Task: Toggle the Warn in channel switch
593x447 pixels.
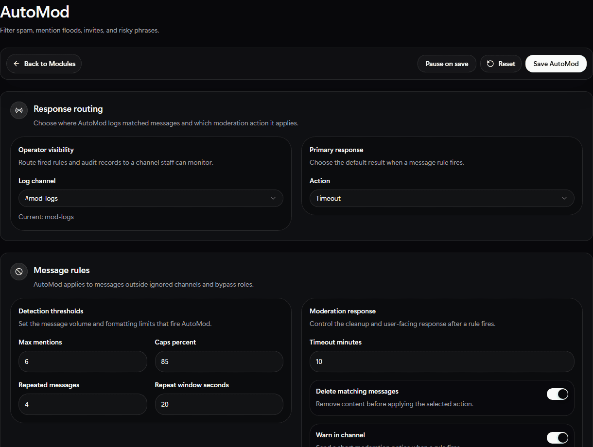Action: pos(558,438)
